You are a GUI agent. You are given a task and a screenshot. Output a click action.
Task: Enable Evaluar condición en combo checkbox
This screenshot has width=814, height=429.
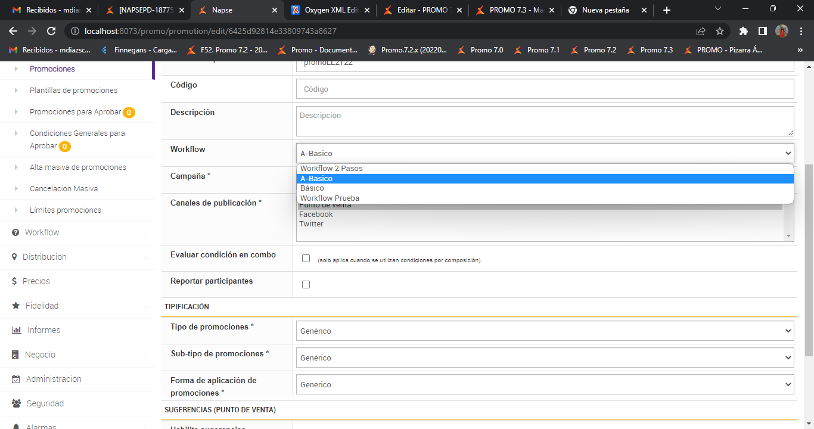(x=306, y=259)
